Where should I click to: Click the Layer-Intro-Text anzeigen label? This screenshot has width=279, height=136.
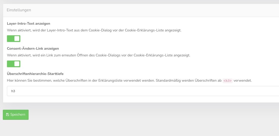29,23
